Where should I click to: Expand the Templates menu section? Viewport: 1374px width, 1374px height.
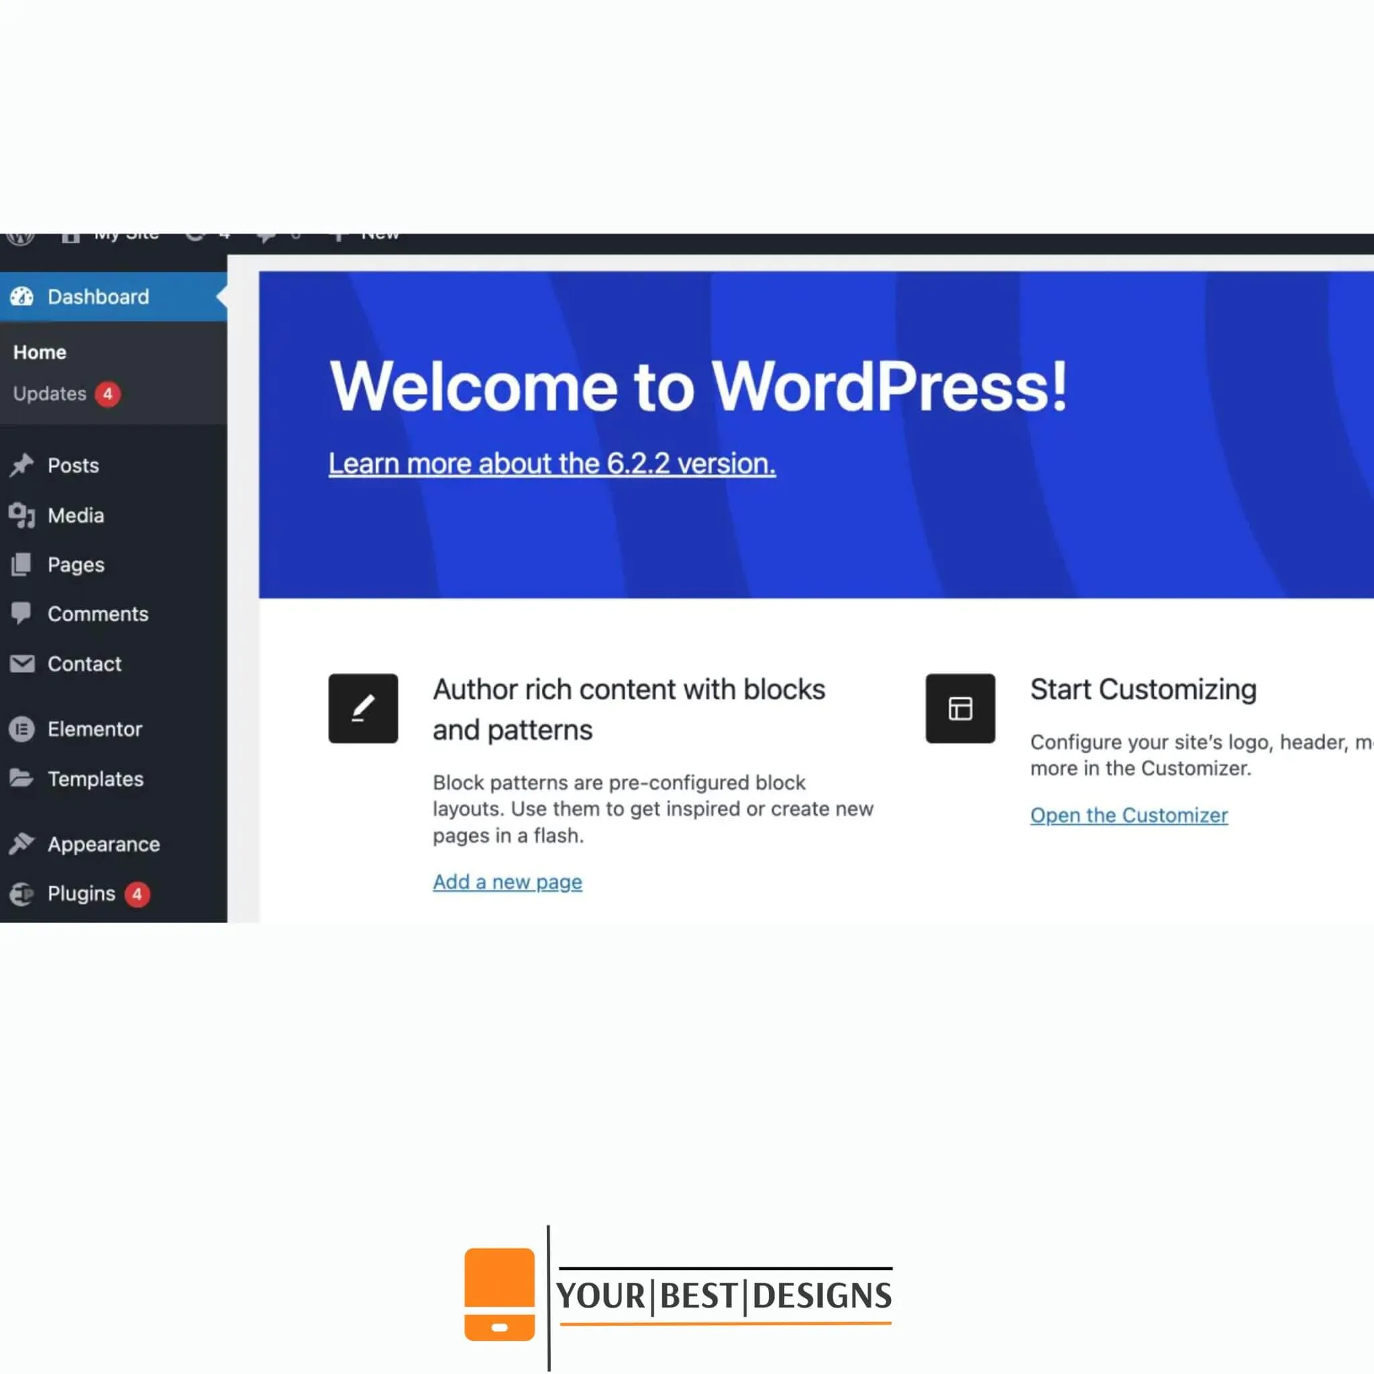click(x=96, y=778)
